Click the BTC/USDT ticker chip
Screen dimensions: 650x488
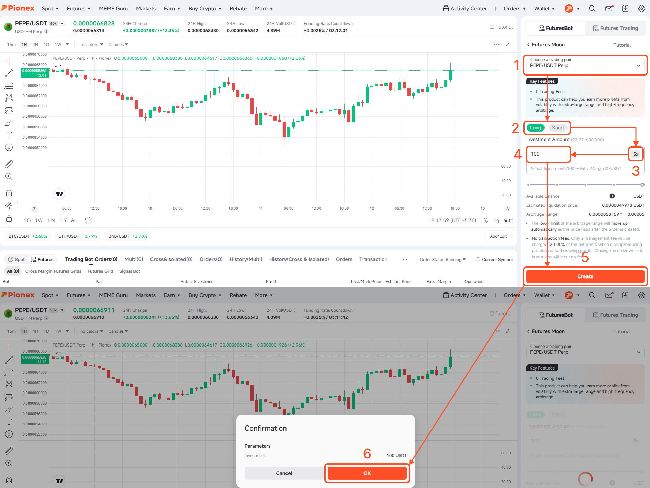pyautogui.click(x=27, y=236)
